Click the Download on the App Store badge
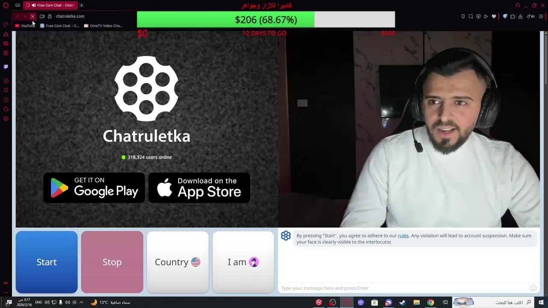Image resolution: width=548 pixels, height=308 pixels. [x=199, y=188]
